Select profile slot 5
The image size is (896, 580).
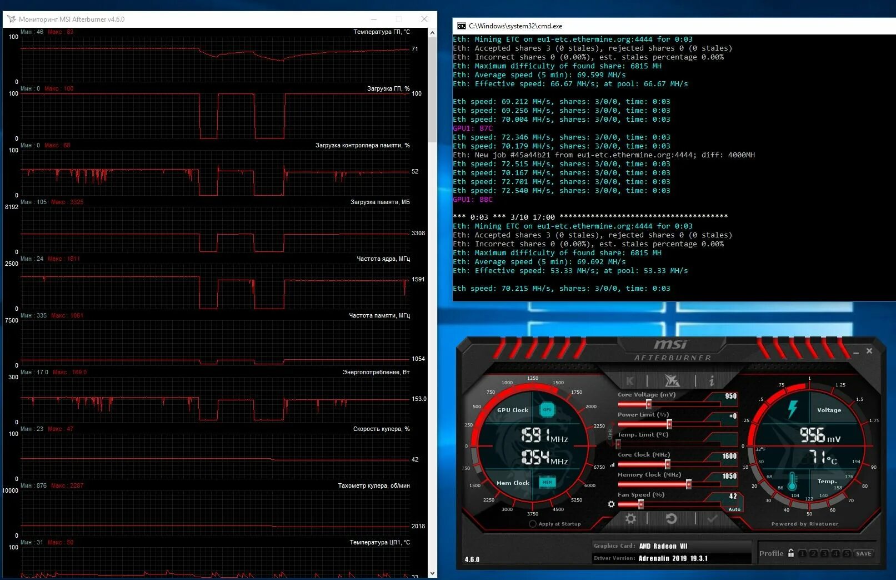coord(847,553)
